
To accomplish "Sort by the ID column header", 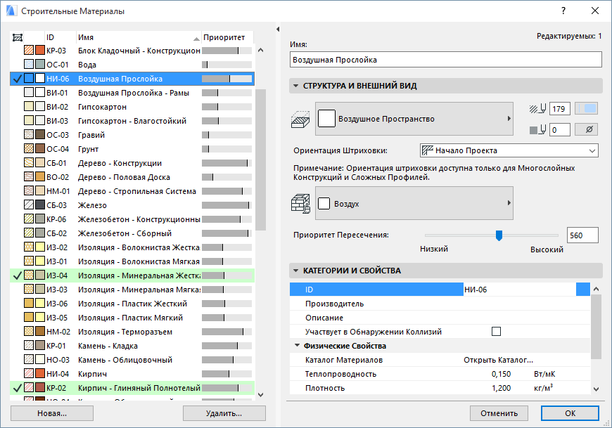I will (60, 37).
